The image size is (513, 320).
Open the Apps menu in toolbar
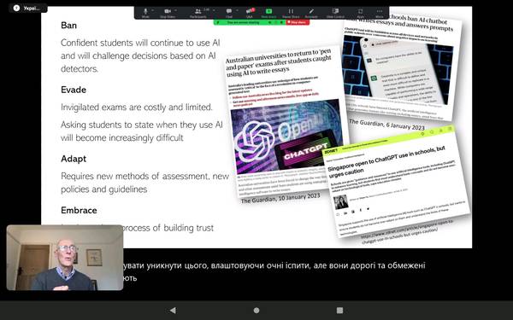pyautogui.click(x=360, y=13)
